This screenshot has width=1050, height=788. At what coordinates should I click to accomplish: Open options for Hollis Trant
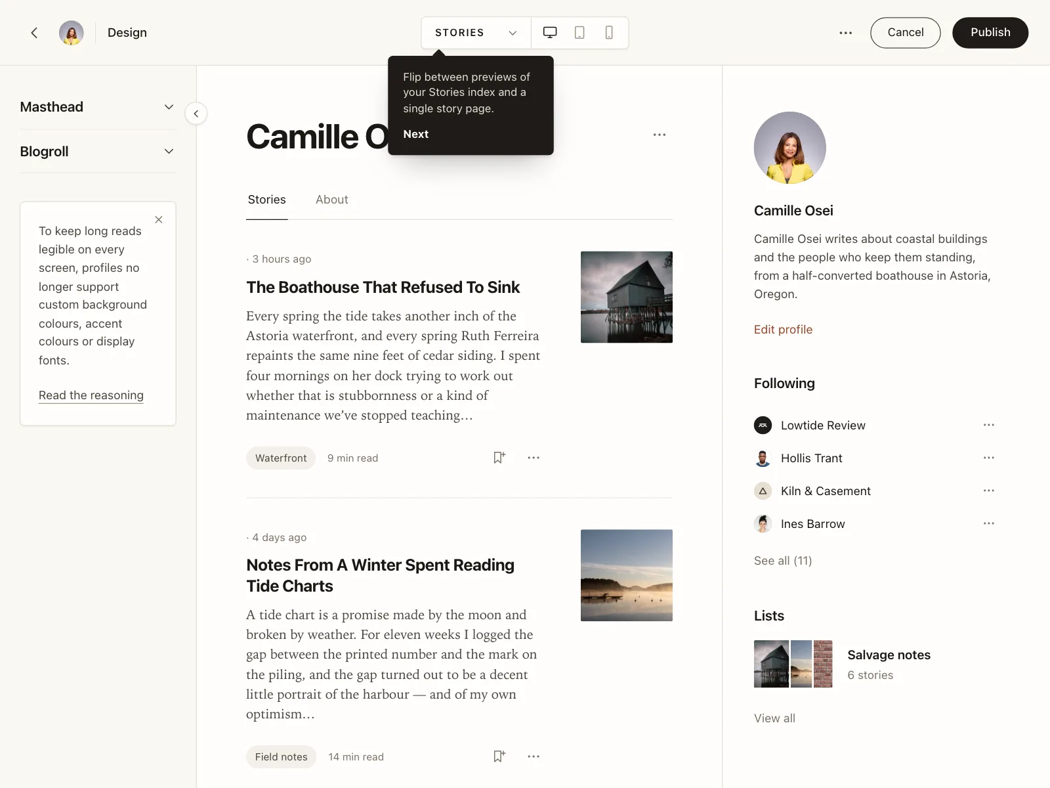pyautogui.click(x=989, y=458)
